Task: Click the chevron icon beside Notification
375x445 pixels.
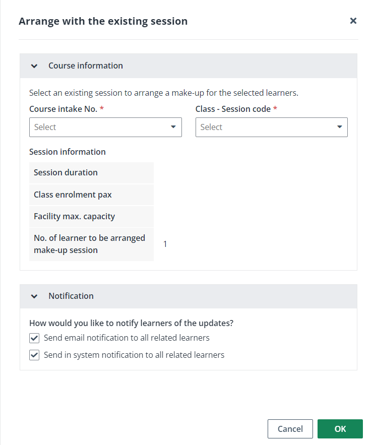Action: 34,296
